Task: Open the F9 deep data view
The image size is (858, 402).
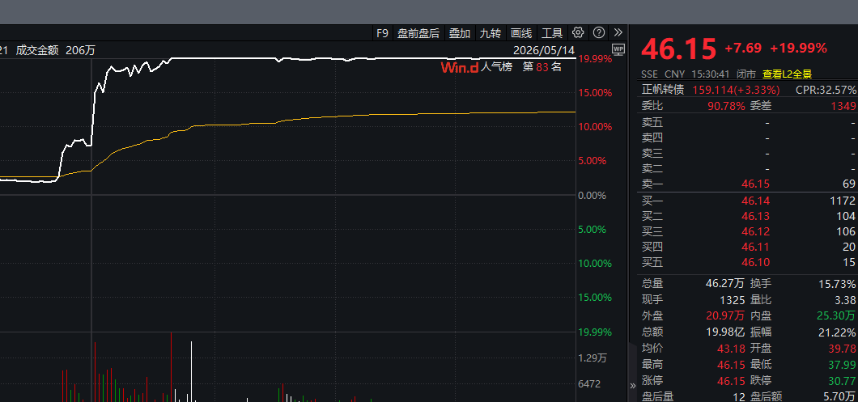Action: coord(382,33)
